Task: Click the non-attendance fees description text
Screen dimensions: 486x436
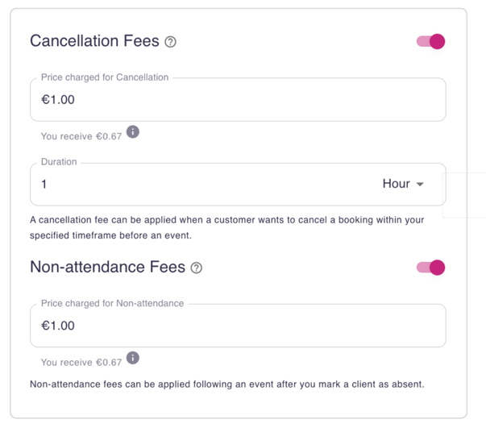Action: pyautogui.click(x=226, y=384)
